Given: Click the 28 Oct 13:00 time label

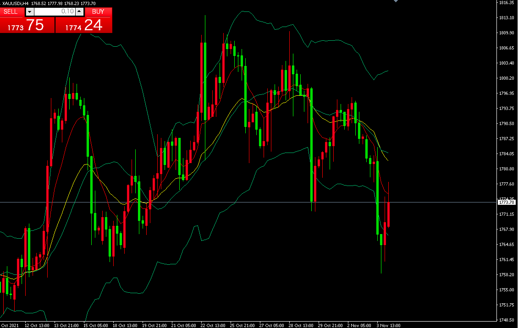Looking at the screenshot, I should point(301,325).
